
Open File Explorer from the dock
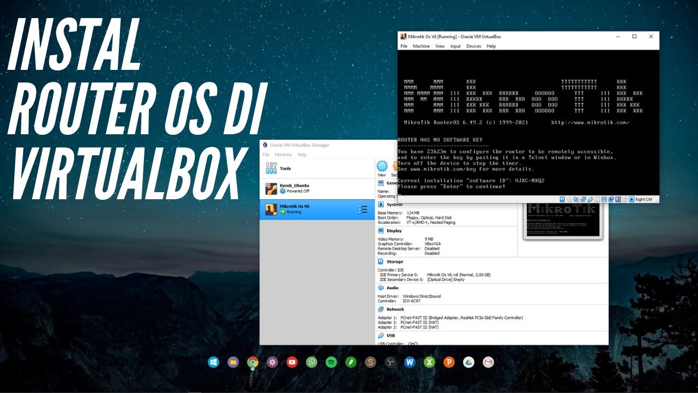(233, 362)
